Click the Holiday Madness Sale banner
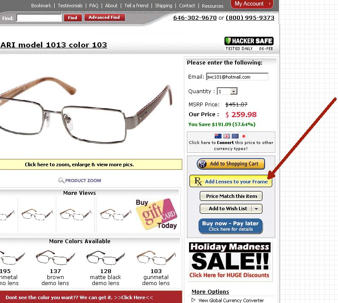 (x=230, y=261)
